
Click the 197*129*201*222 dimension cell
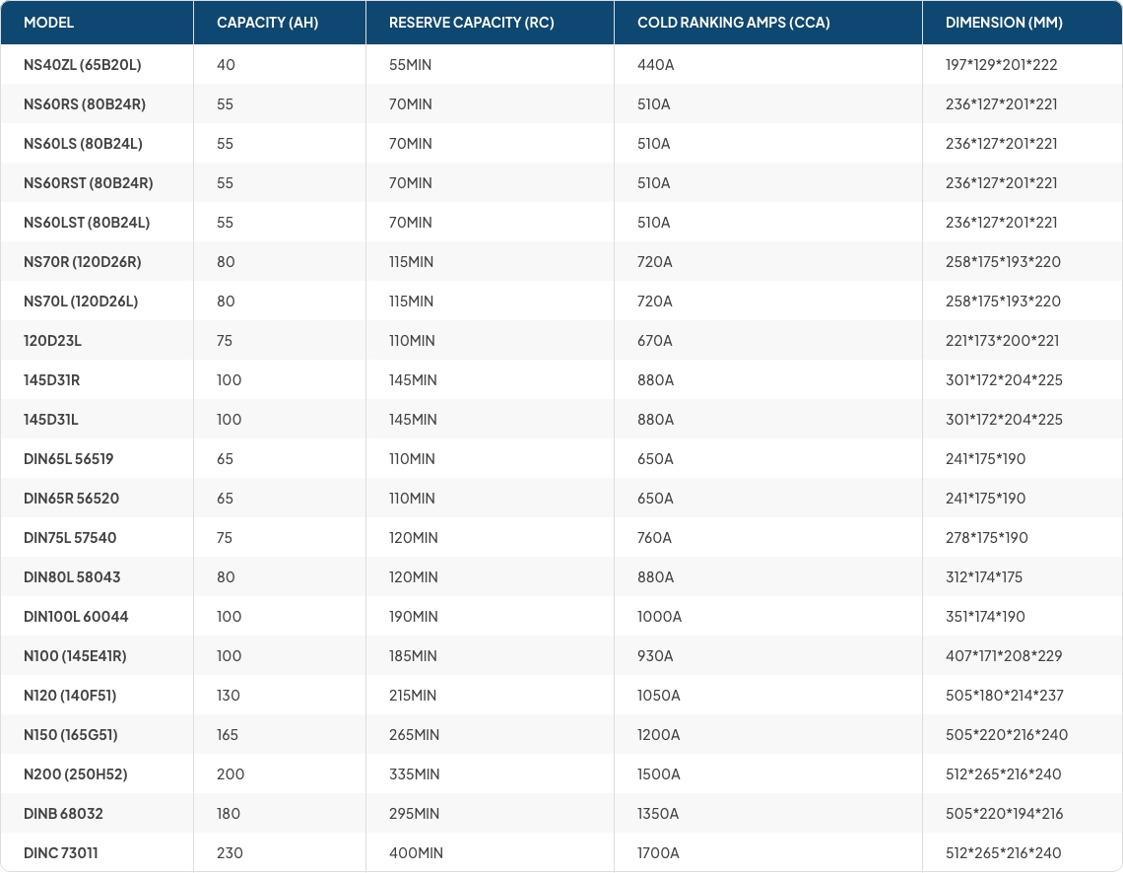click(x=1001, y=65)
